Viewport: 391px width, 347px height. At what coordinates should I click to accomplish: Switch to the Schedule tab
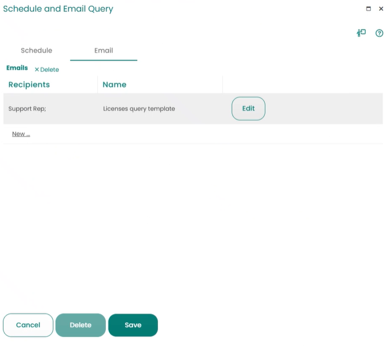point(36,50)
